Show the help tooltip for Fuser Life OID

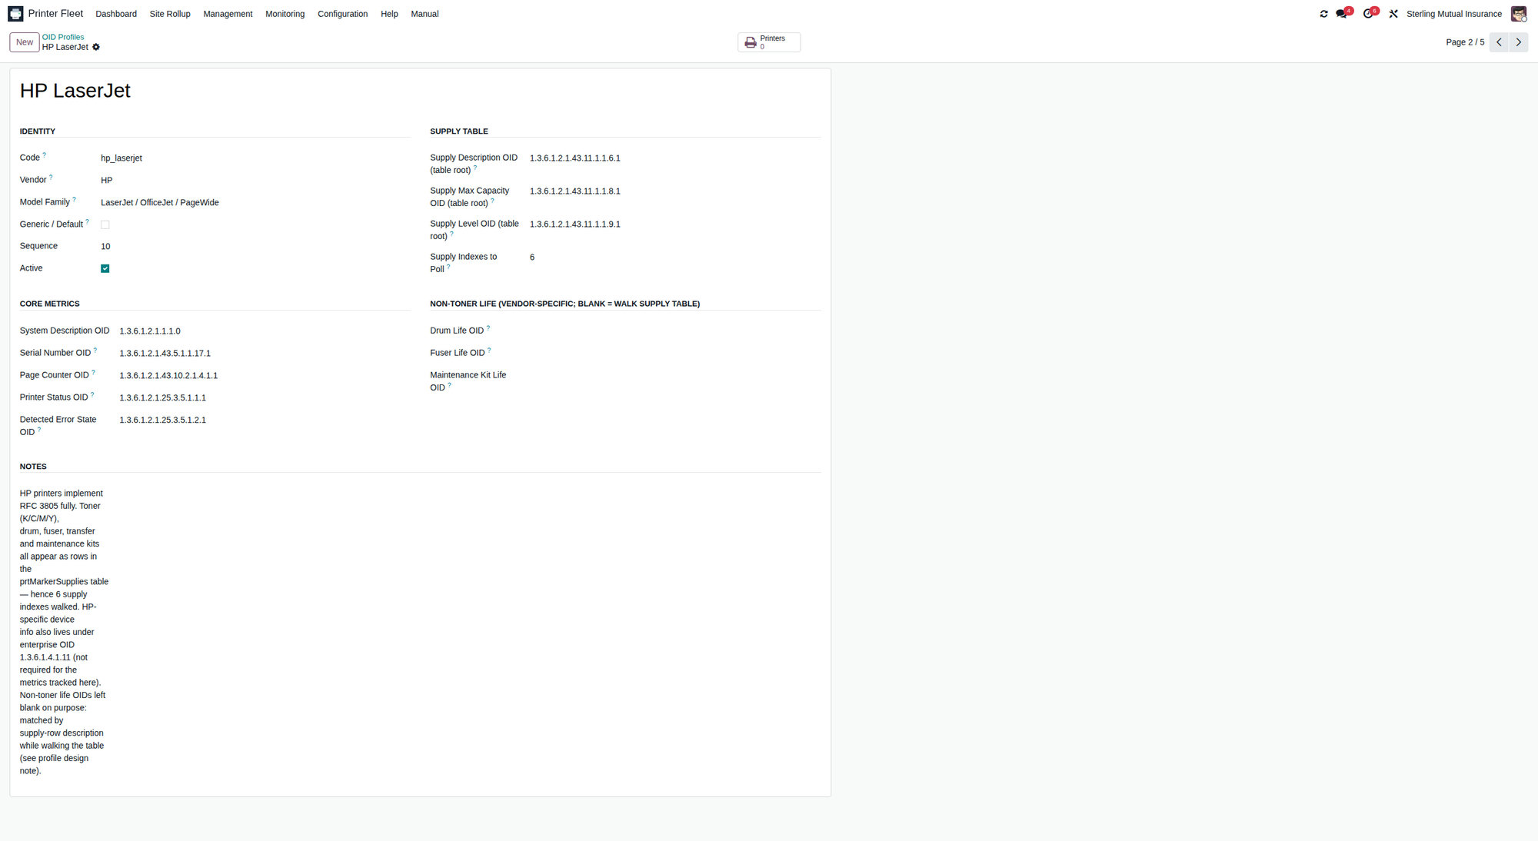[489, 351]
